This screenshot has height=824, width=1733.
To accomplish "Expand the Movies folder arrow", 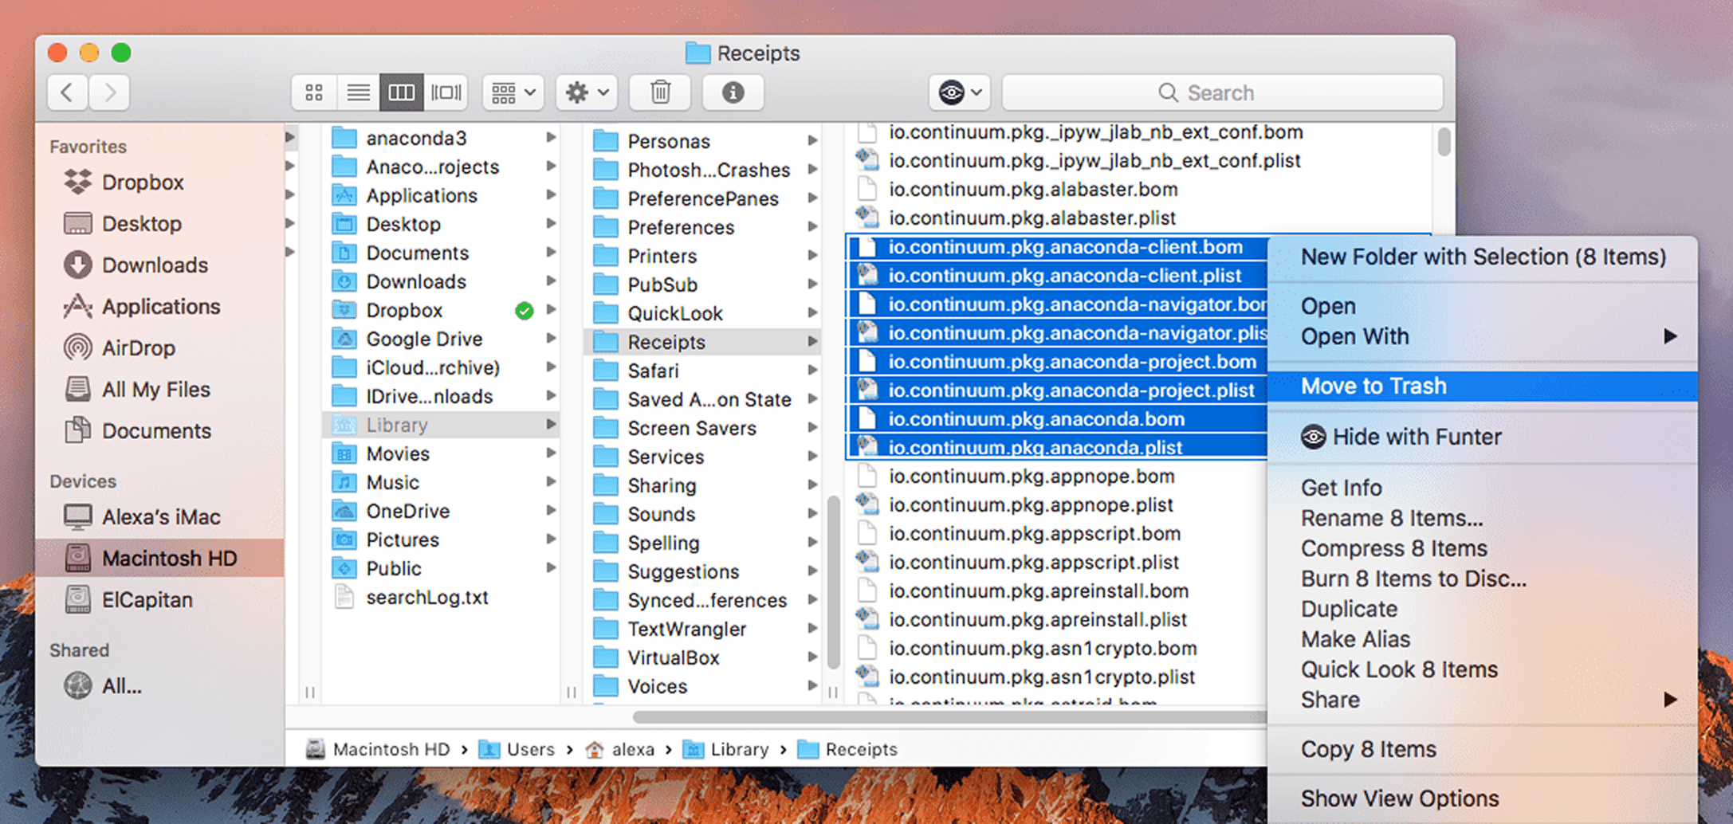I will [551, 453].
